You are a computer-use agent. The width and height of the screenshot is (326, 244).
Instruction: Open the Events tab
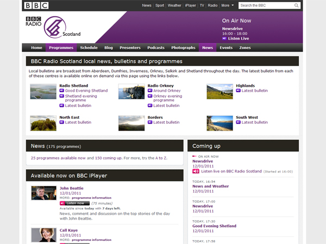(x=226, y=48)
